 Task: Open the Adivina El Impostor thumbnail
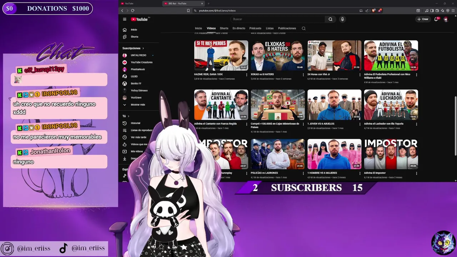tap(391, 154)
